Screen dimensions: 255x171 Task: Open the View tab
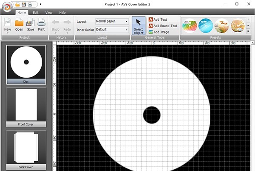(x=49, y=13)
